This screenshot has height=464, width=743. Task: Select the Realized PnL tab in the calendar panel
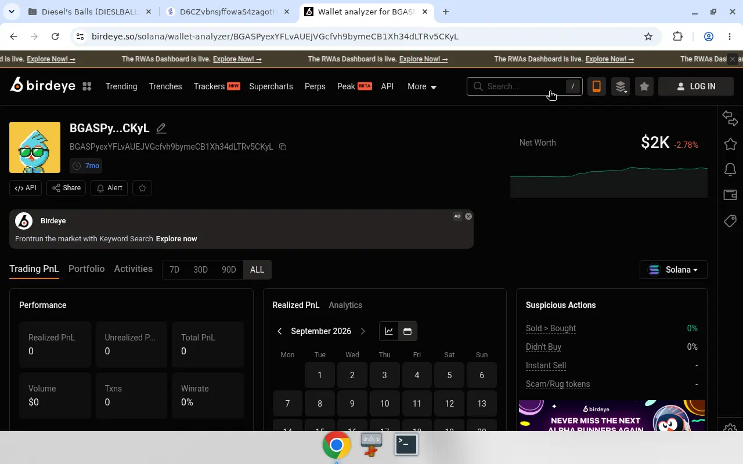[296, 305]
